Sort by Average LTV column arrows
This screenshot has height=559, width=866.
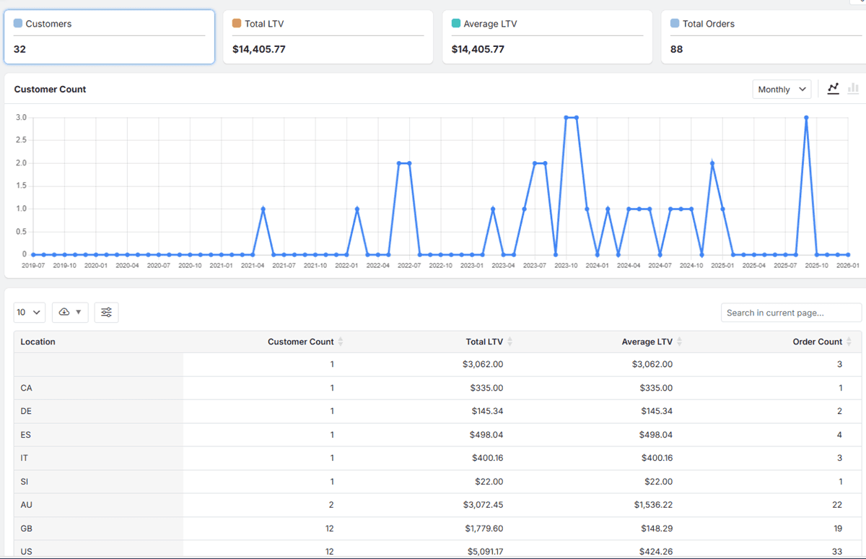[679, 342]
